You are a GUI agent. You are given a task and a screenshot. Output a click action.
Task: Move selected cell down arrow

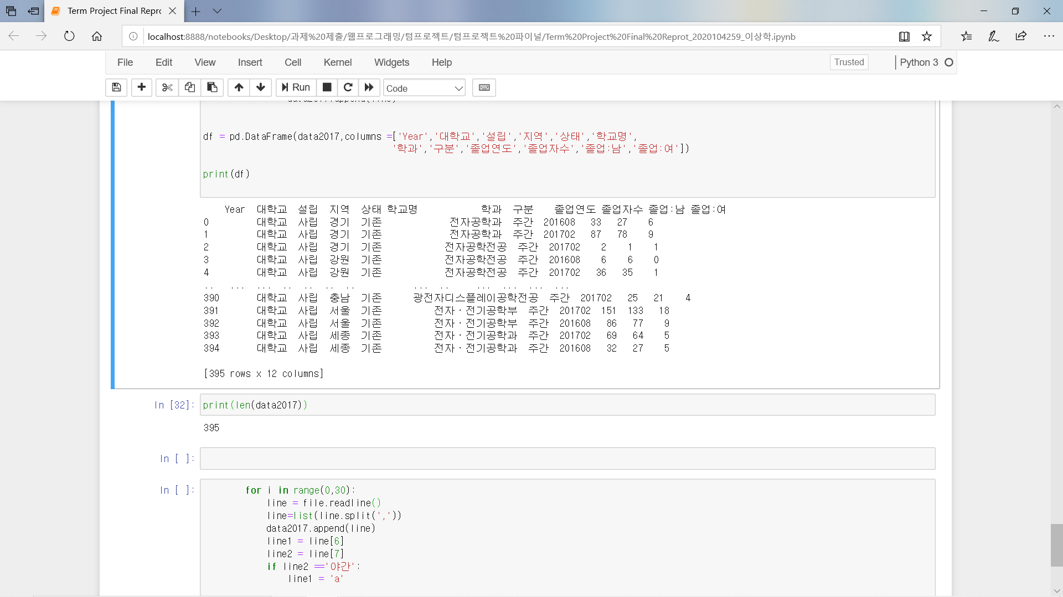click(x=261, y=87)
